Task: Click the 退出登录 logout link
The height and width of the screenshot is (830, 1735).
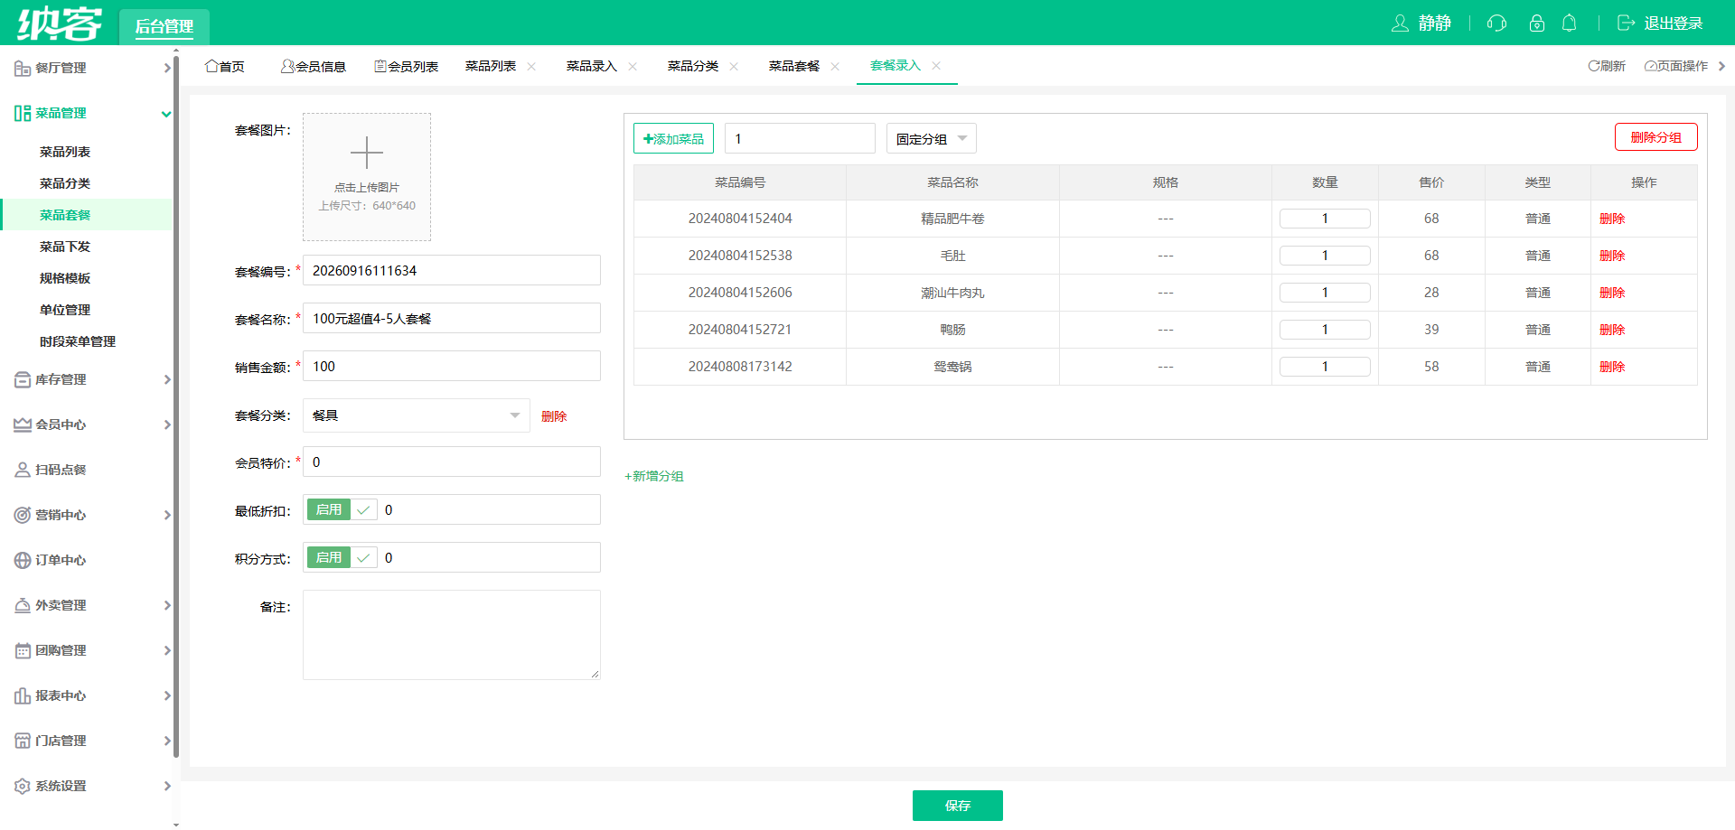Action: tap(1659, 23)
